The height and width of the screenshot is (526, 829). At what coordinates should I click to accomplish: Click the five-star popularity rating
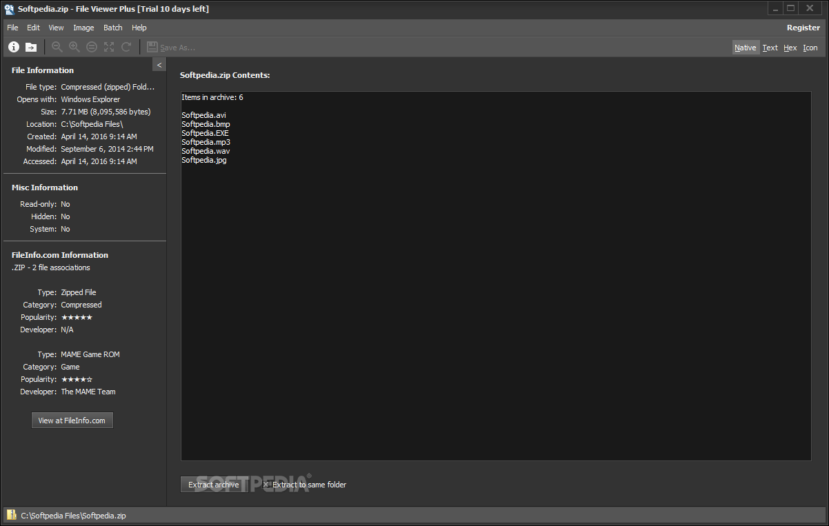coord(77,317)
